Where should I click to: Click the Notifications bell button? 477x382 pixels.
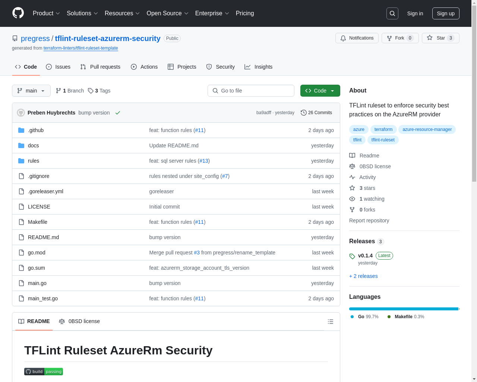(357, 38)
